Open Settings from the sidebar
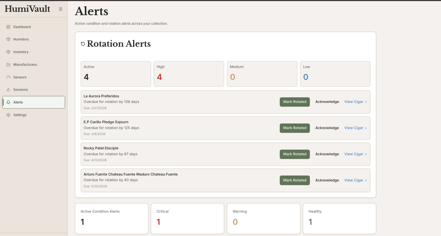Screen dimensions: 441x236 (x=34, y=115)
